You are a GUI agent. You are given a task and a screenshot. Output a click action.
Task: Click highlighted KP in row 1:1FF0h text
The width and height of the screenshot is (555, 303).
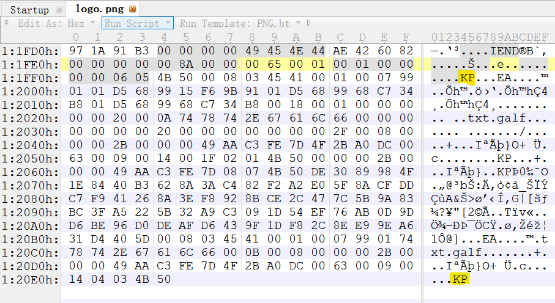coord(467,78)
